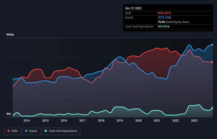Click the 2019 x-axis label
This screenshot has width=217, height=139.
click(x=120, y=121)
